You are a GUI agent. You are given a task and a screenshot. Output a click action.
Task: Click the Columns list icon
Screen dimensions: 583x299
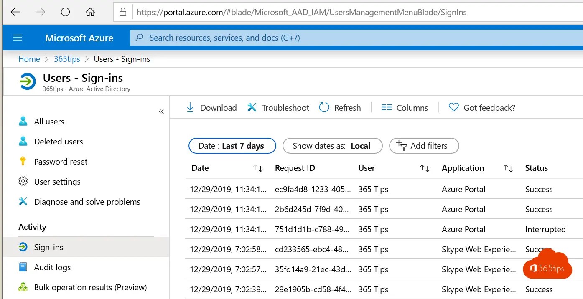(x=387, y=107)
